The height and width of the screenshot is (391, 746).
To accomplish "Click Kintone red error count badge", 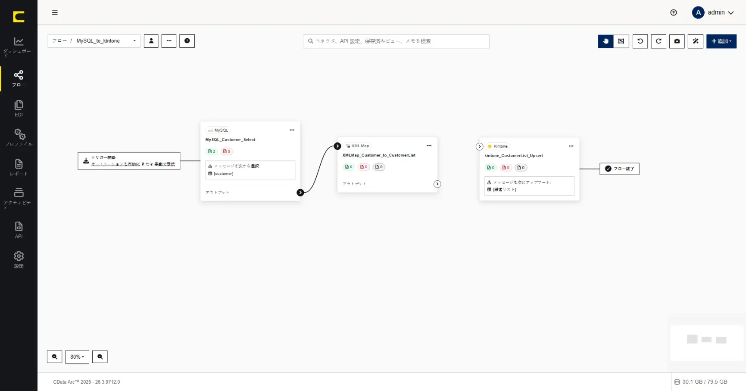I will point(506,168).
